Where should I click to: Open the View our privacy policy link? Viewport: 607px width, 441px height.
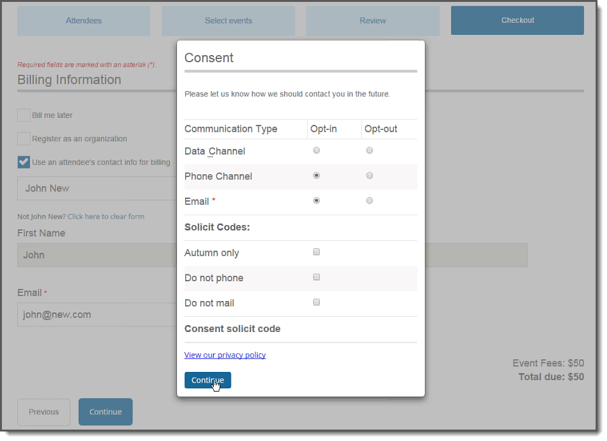pyautogui.click(x=225, y=355)
